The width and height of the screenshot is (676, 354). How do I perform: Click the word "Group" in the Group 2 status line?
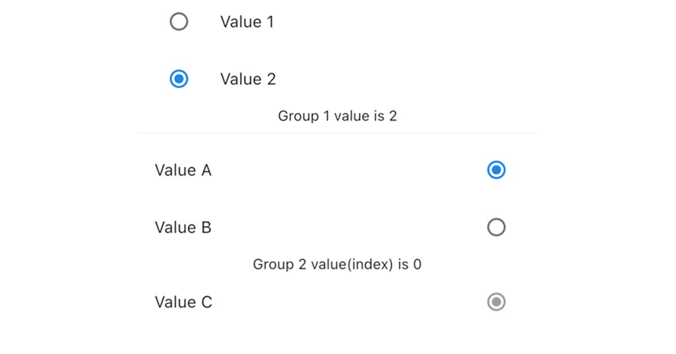(x=270, y=264)
